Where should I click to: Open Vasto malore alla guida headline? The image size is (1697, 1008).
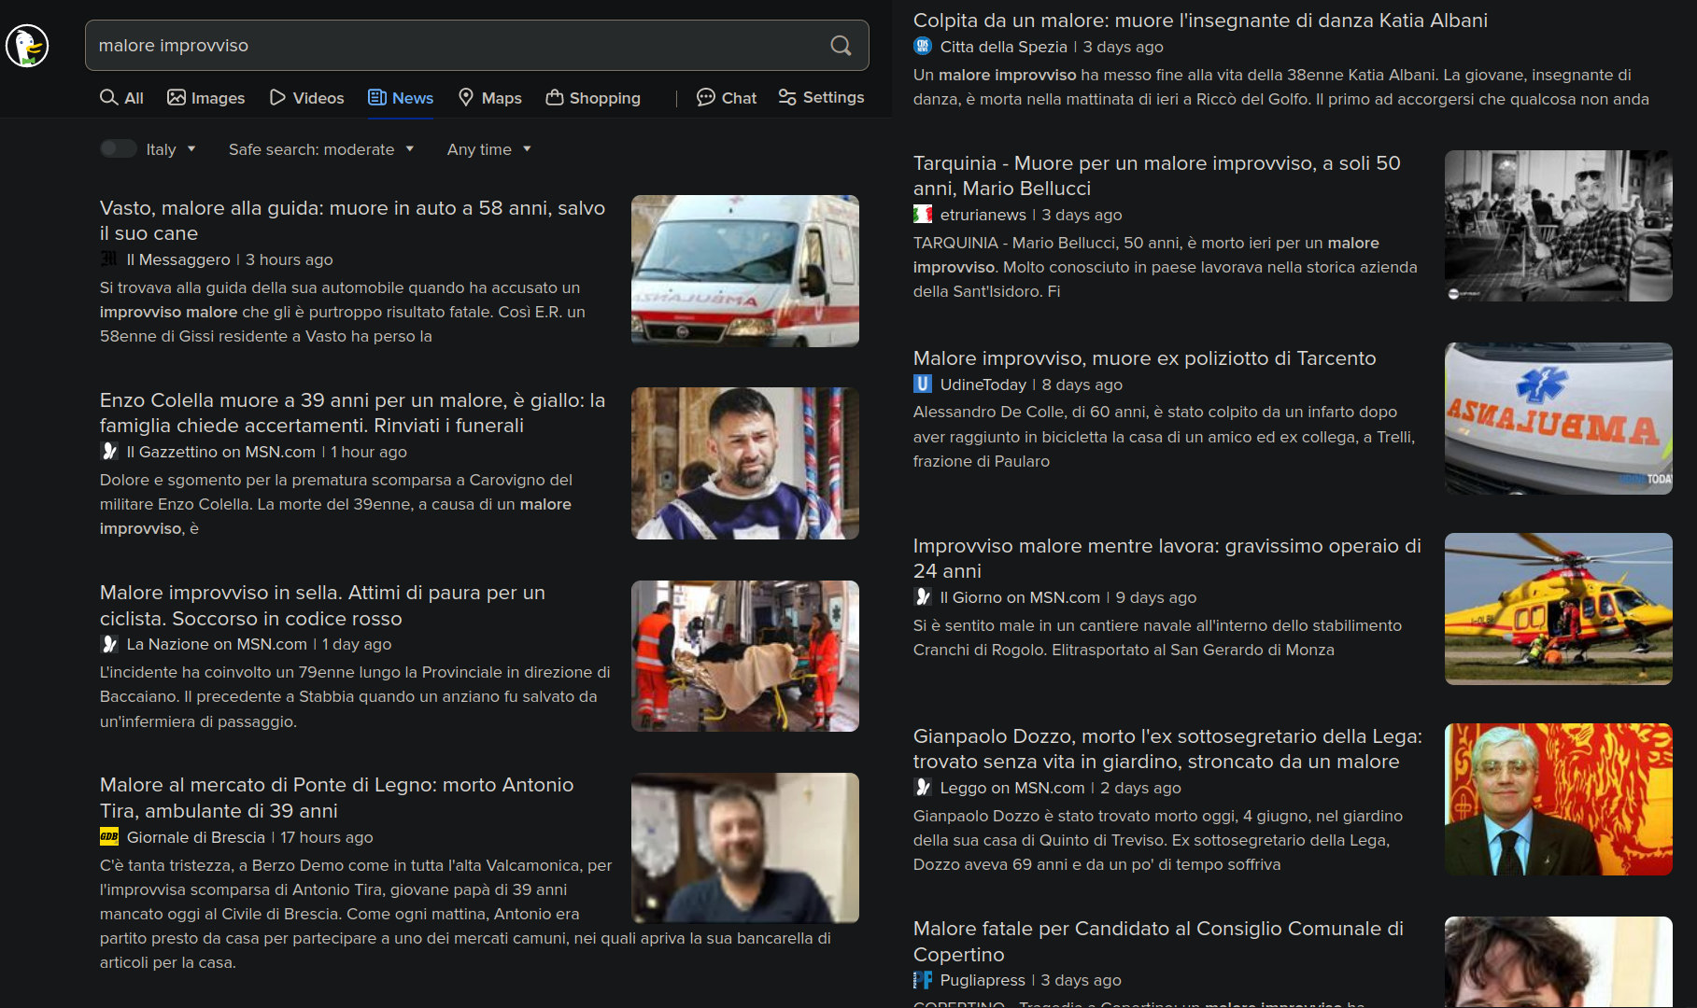pyautogui.click(x=352, y=220)
